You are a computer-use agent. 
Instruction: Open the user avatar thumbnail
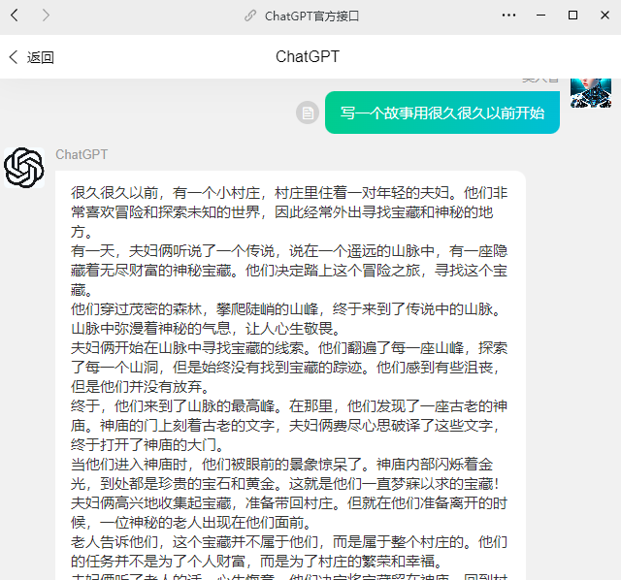pos(591,93)
